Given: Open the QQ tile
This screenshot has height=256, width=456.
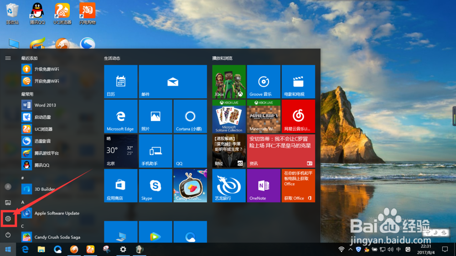Looking at the screenshot, I should pyautogui.click(x=190, y=151).
